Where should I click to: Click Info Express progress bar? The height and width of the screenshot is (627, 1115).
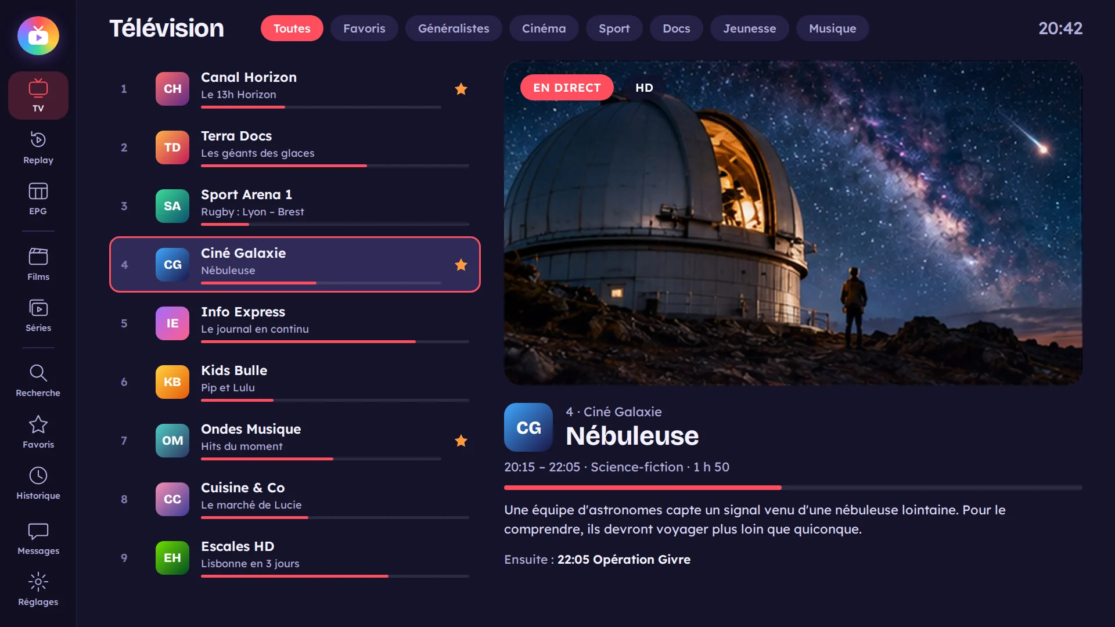coord(335,342)
